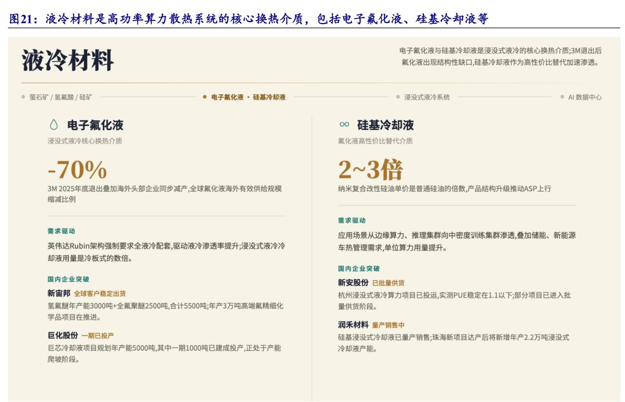The width and height of the screenshot is (625, 402).
Task: Click the 巨化股份 company name
Action: [x=62, y=335]
